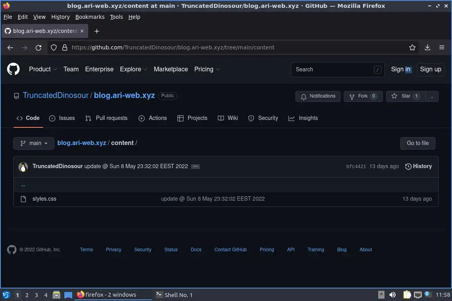Open the Code tab
The image size is (452, 301).
28,118
